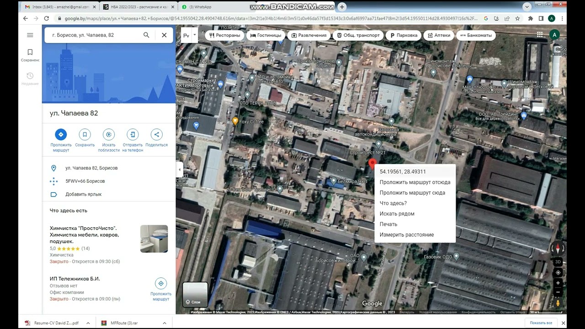Toggle the Ру input tools button
585x329 pixels.
[x=186, y=35]
